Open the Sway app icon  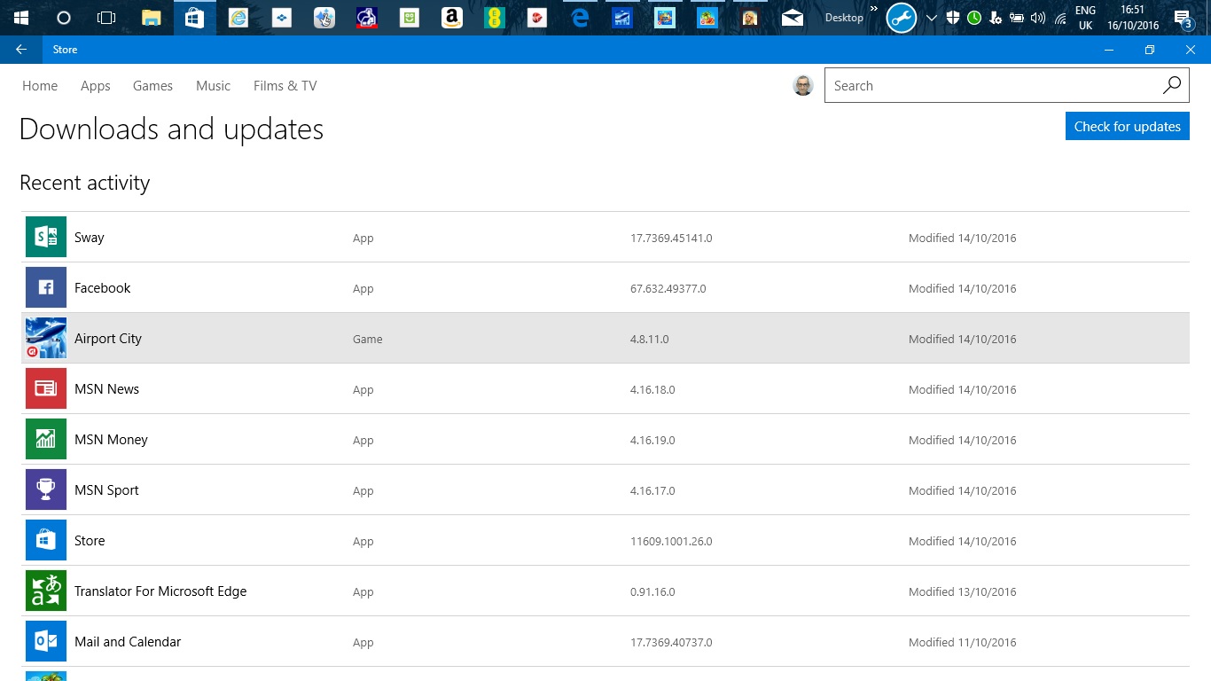pyautogui.click(x=46, y=237)
